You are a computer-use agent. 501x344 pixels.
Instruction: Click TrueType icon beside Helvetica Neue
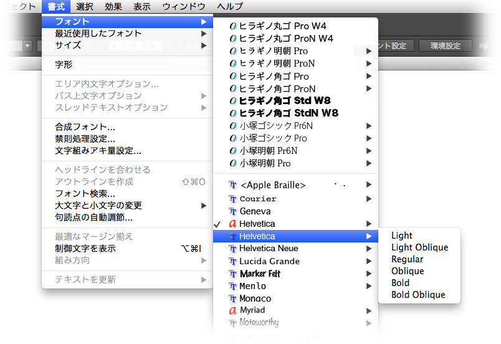(x=232, y=249)
